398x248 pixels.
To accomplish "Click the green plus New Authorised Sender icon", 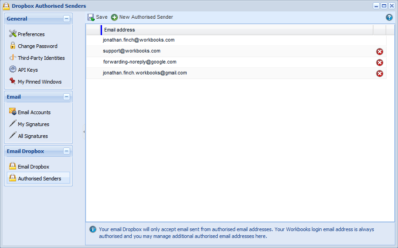I will [x=114, y=17].
